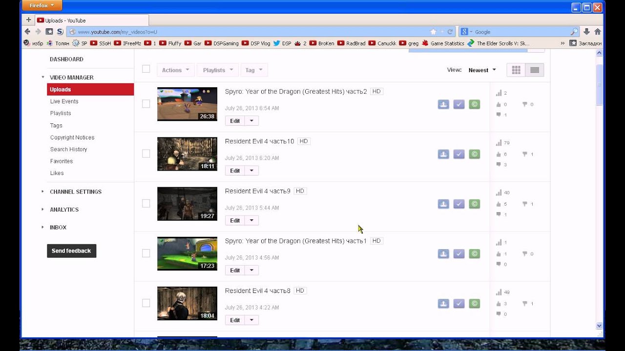Open Newest sort dropdown
The height and width of the screenshot is (351, 625).
pyautogui.click(x=482, y=70)
